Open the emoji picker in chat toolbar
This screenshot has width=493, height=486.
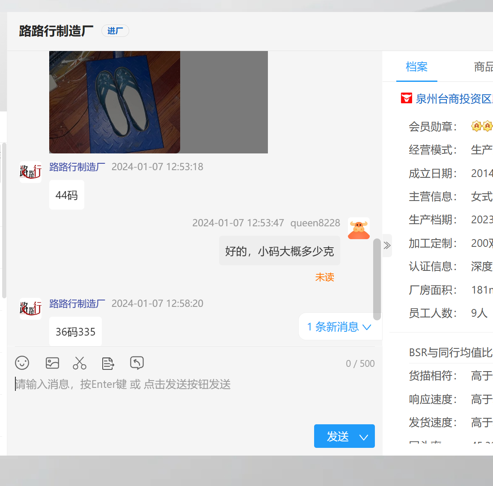22,363
